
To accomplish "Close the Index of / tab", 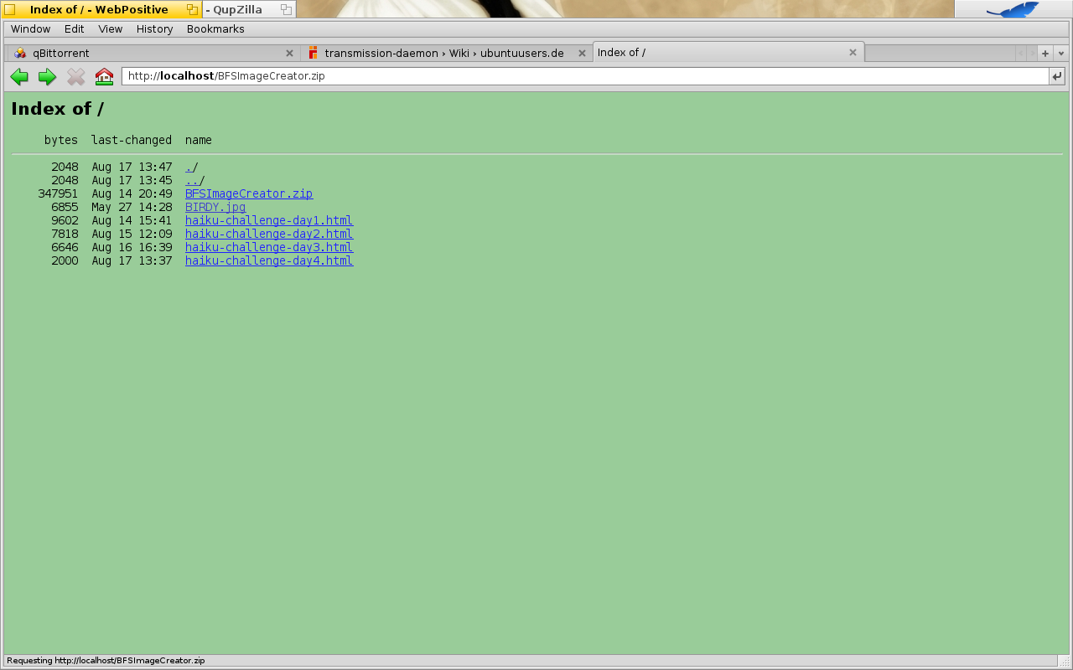I will click(853, 52).
